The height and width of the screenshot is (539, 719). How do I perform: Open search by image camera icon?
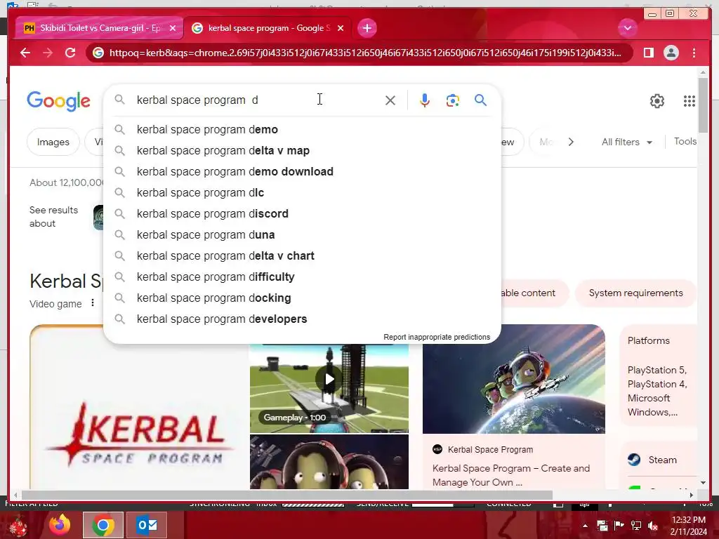coord(453,100)
